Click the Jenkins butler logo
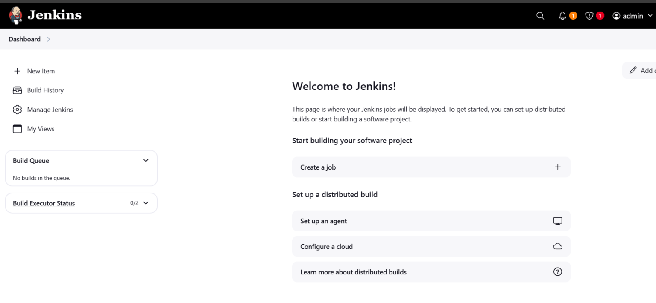656x303 pixels. [x=15, y=15]
